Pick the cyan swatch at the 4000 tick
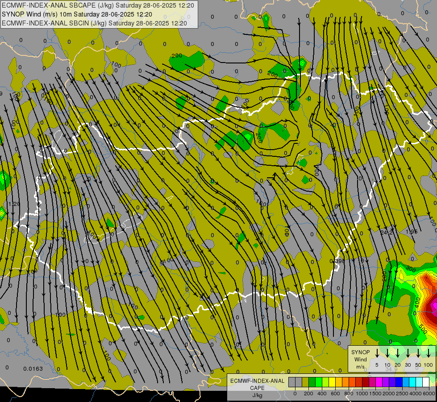The width and height of the screenshot is (437, 402). (x=413, y=382)
